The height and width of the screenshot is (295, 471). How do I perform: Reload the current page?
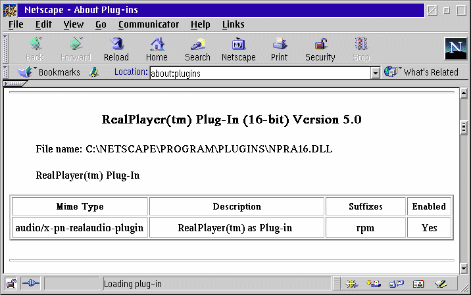pyautogui.click(x=116, y=49)
